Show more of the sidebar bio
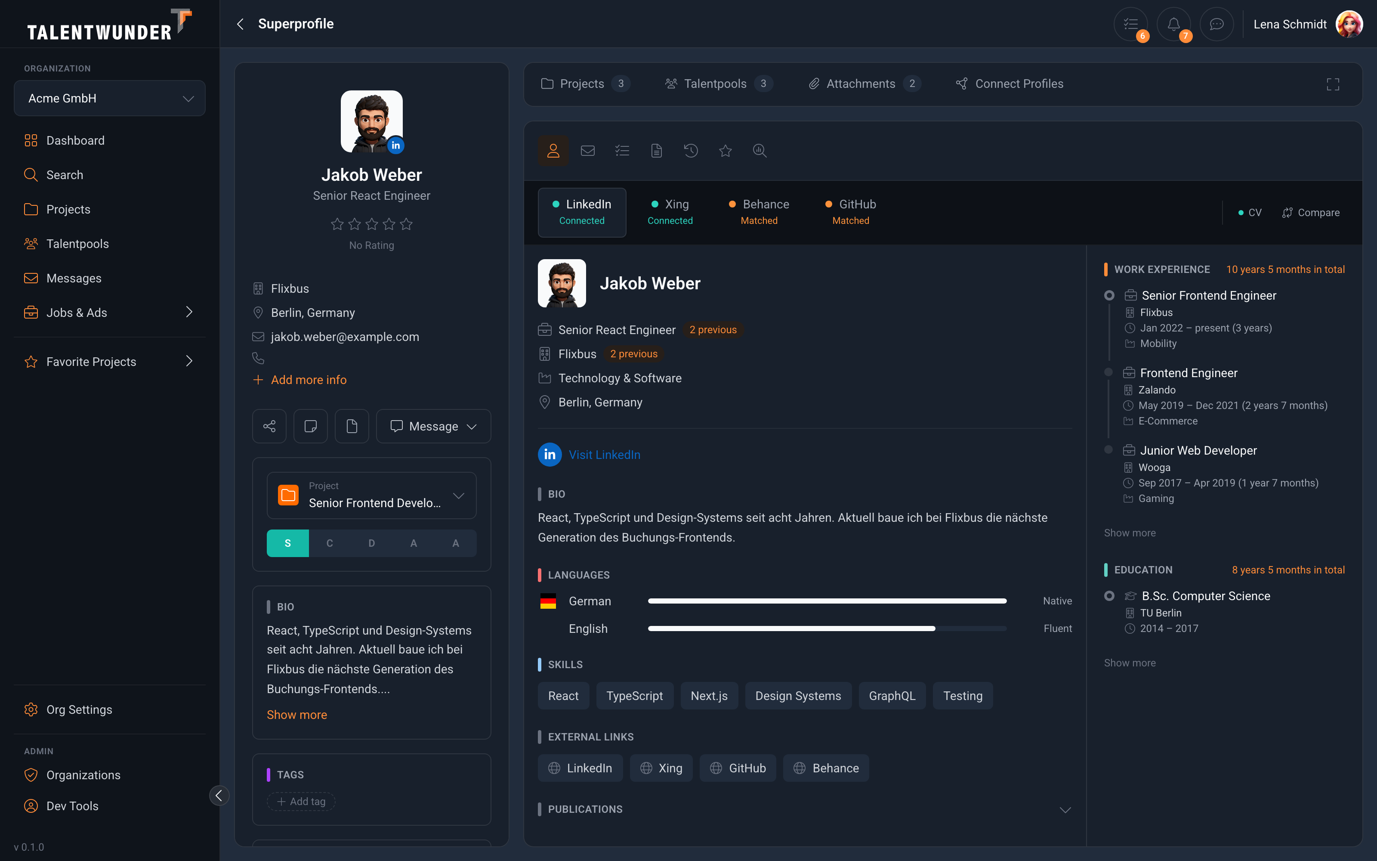The image size is (1377, 861). pyautogui.click(x=297, y=715)
